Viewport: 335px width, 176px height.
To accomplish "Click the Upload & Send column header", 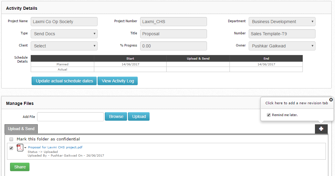I will (198, 59).
